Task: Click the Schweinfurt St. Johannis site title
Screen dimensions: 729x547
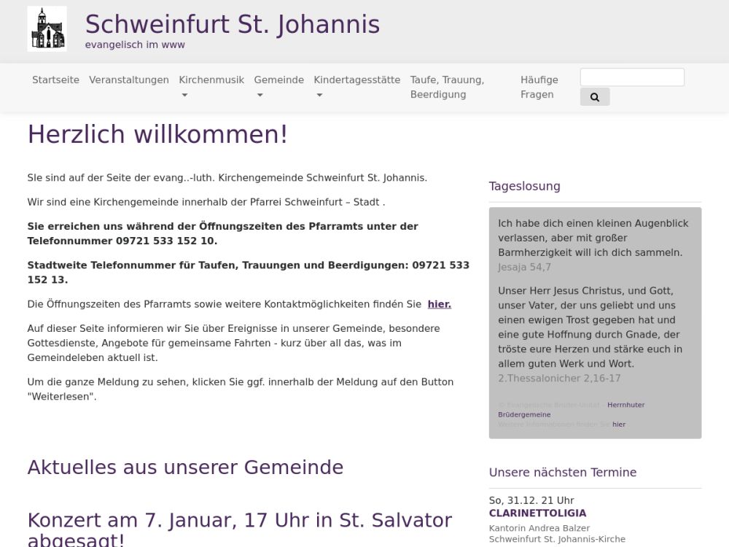Action: 233,25
